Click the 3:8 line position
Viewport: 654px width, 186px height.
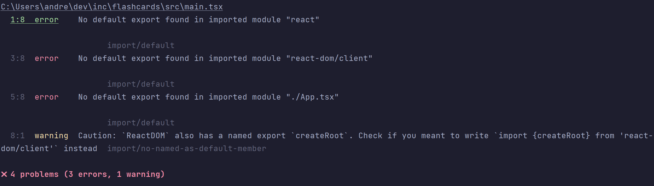coord(17,58)
